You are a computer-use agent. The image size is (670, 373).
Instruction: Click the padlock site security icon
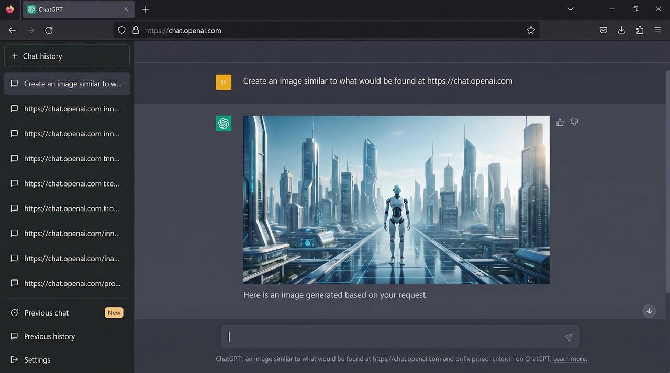click(x=136, y=30)
